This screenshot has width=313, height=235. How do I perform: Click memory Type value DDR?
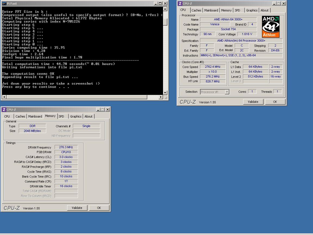coord(32,126)
